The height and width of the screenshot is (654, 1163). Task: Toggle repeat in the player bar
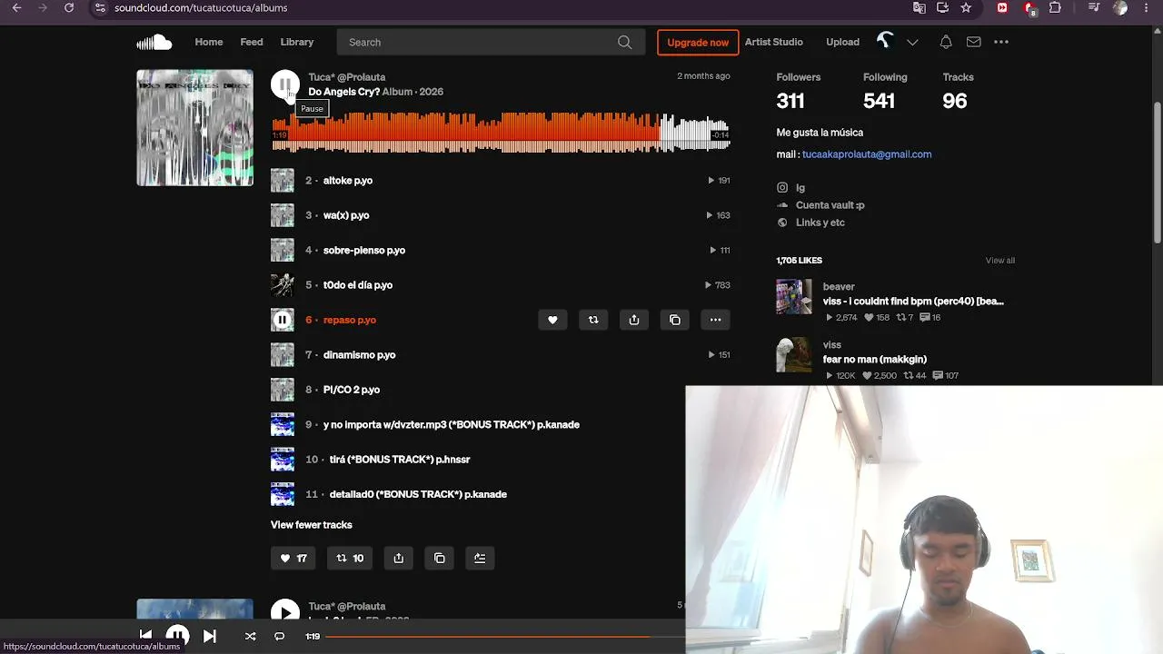279,636
